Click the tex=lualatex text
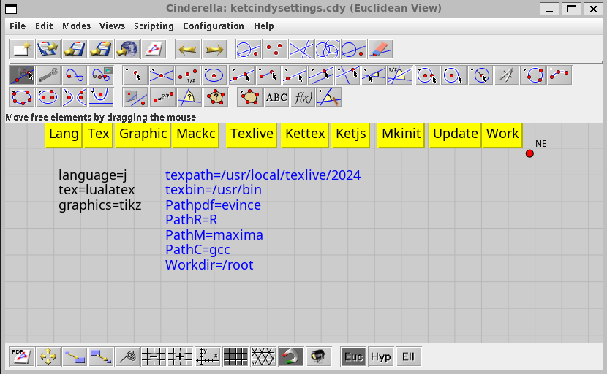This screenshot has height=374, width=607. click(x=97, y=190)
